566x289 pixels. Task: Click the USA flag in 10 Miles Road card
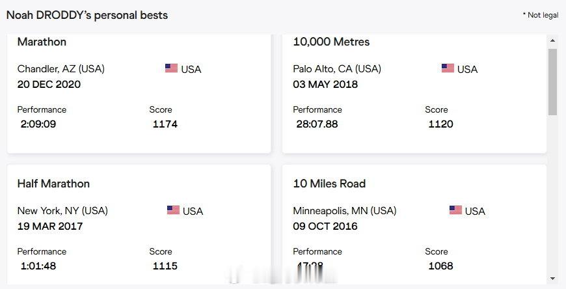point(455,210)
